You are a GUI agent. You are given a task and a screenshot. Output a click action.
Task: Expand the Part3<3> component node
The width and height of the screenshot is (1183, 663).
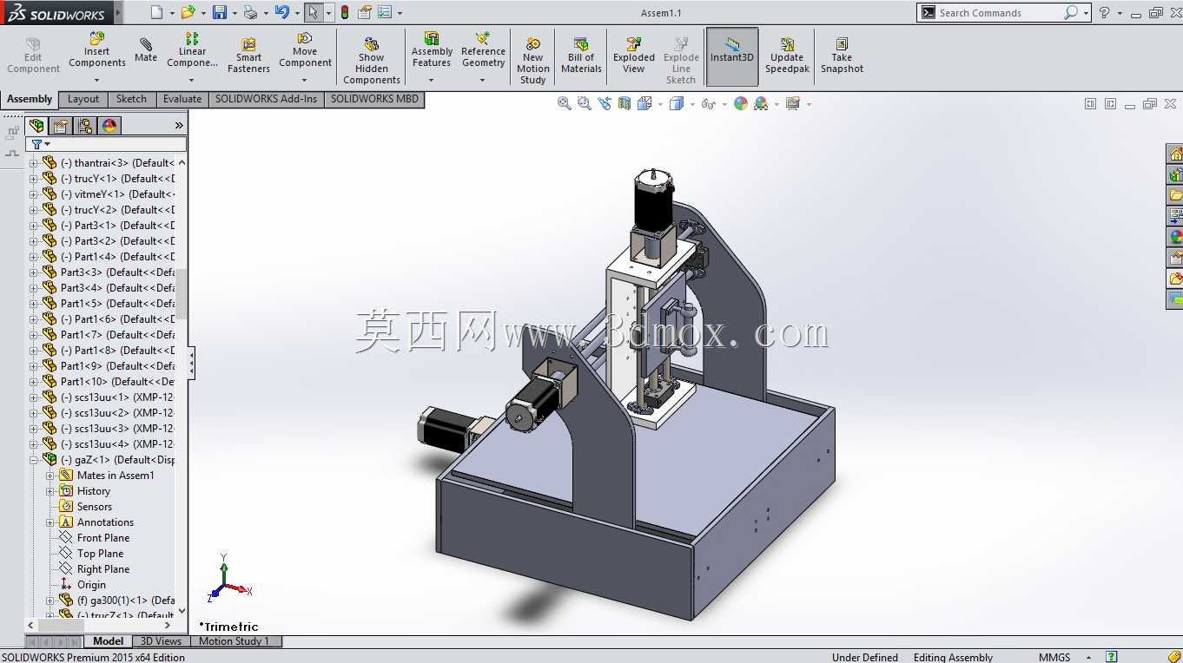tap(34, 272)
